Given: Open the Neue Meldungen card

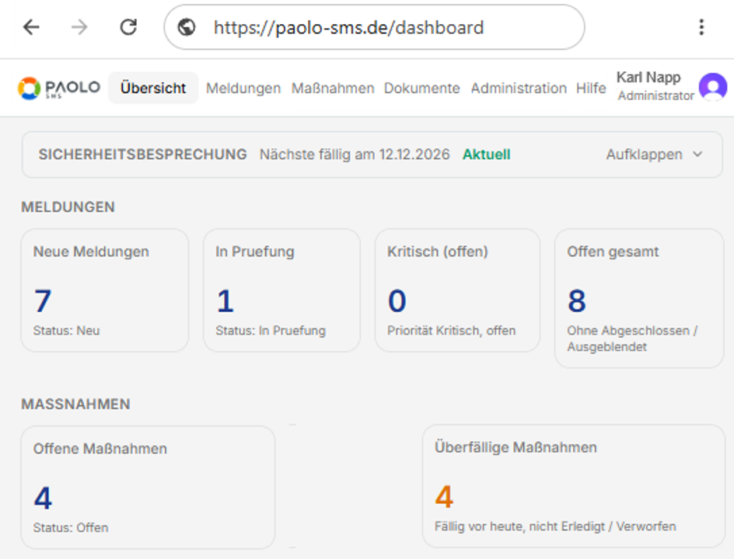Looking at the screenshot, I should 105,290.
